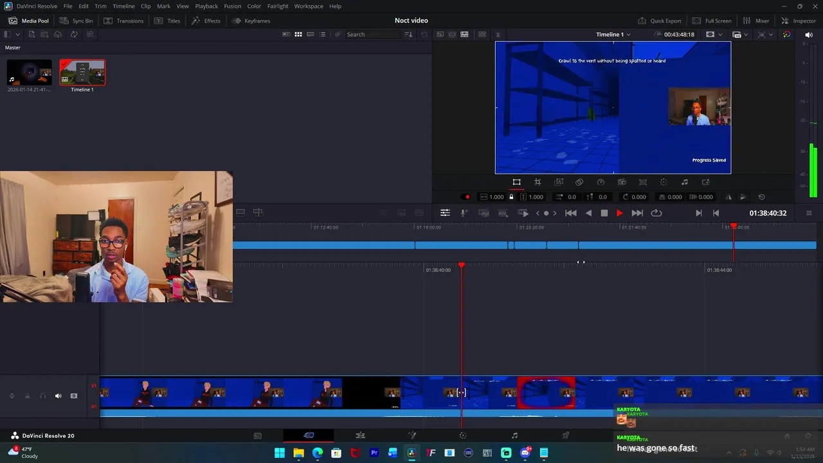Switch to the Effects tab
This screenshot has height=463, width=823.
pyautogui.click(x=206, y=21)
